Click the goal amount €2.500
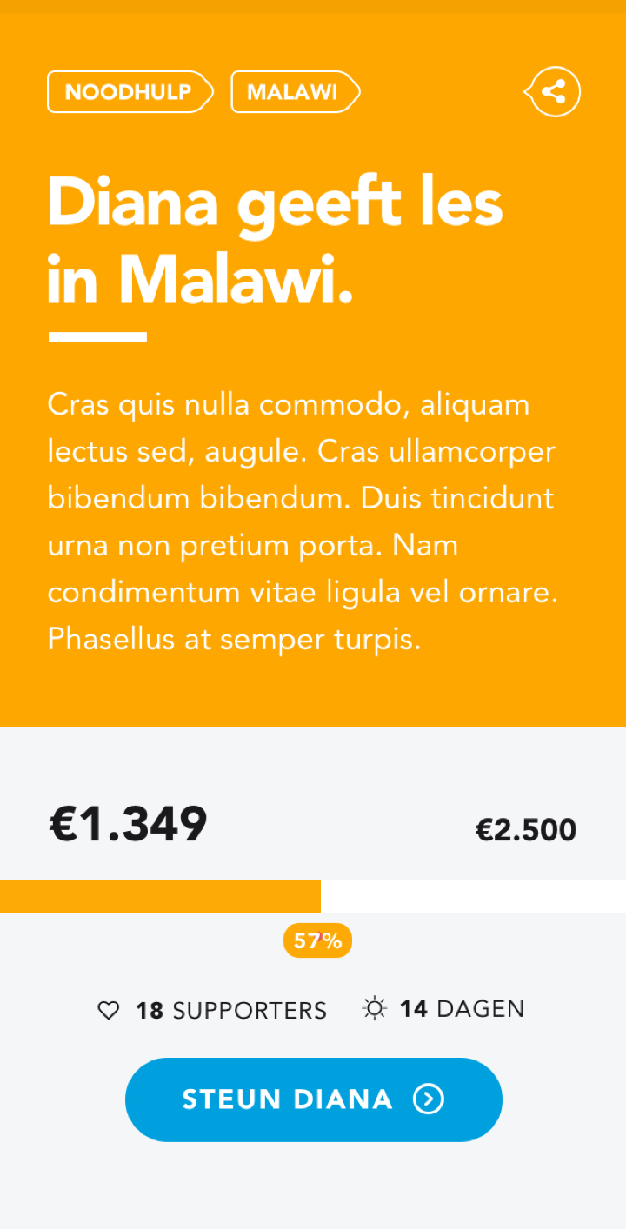626x1229 pixels. click(x=525, y=830)
